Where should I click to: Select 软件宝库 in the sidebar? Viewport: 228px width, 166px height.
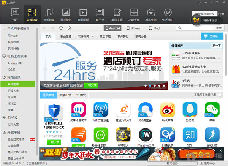coord(18,84)
